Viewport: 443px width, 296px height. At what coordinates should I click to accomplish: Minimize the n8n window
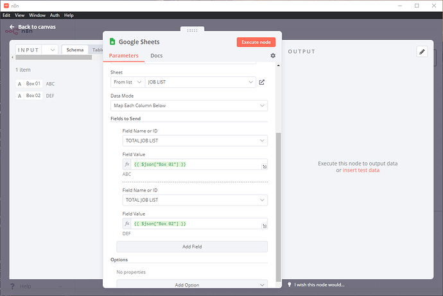pyautogui.click(x=400, y=6)
